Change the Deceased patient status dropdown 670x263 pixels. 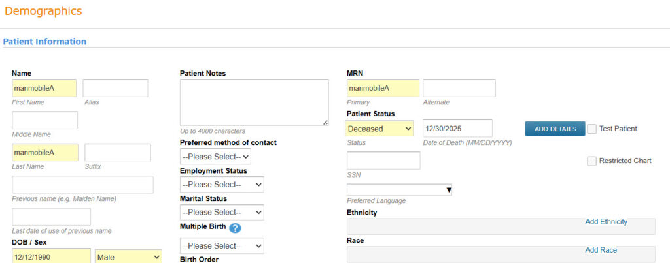[379, 129]
